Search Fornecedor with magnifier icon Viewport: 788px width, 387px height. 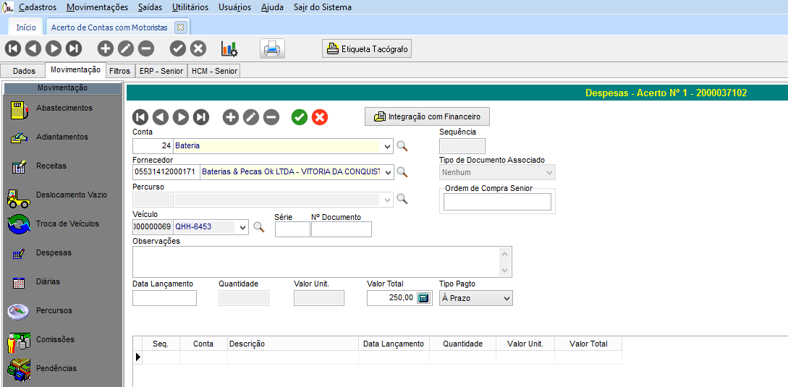point(402,172)
